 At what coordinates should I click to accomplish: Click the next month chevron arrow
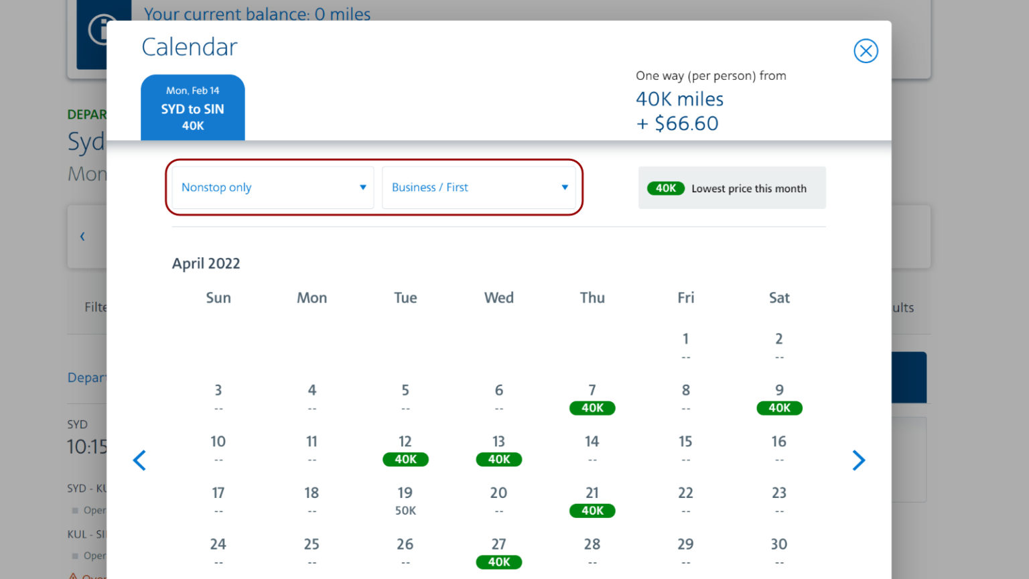point(859,460)
